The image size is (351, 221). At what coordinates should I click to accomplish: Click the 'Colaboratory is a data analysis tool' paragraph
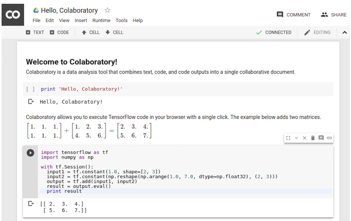[160, 72]
